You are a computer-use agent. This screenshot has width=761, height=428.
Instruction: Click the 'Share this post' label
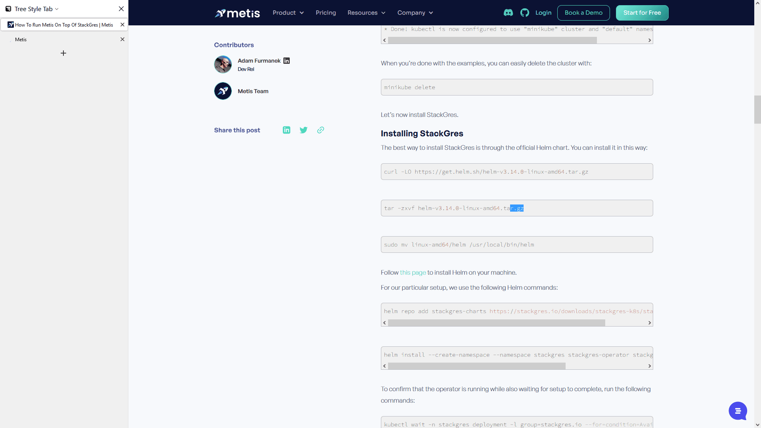pyautogui.click(x=237, y=130)
